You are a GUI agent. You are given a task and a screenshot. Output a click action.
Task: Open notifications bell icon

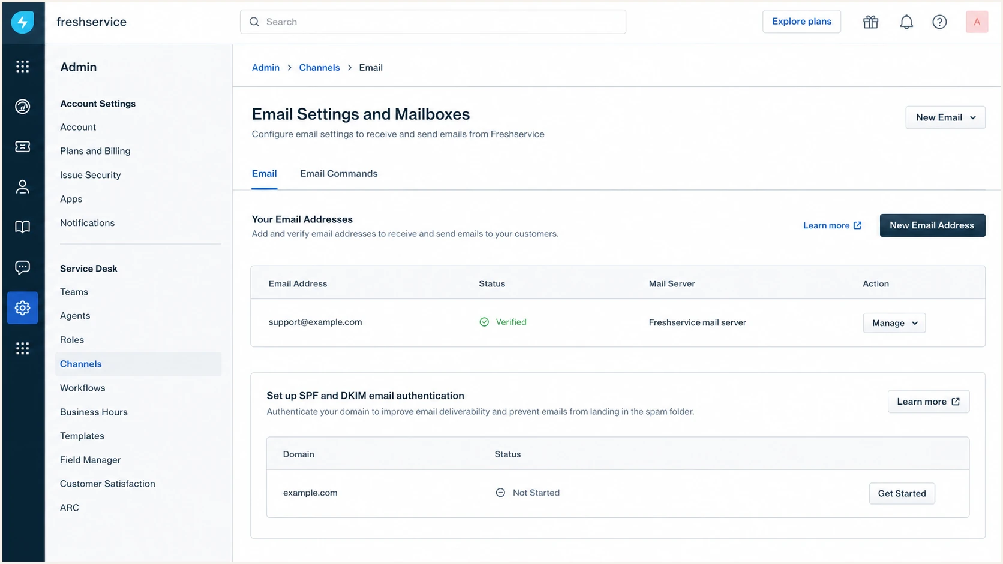(906, 22)
